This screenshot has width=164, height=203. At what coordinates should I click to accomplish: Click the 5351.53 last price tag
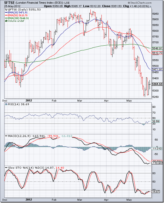[157, 84]
